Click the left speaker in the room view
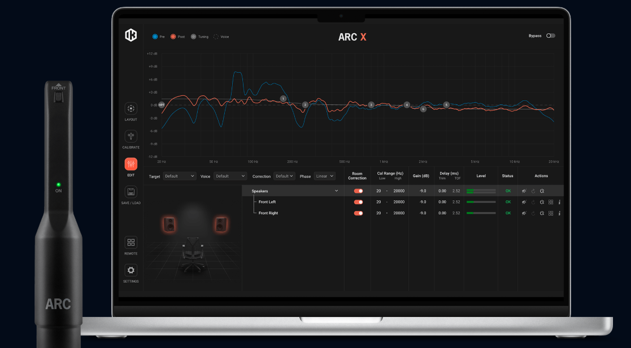Screen dimensions: 631x348 tap(169, 224)
